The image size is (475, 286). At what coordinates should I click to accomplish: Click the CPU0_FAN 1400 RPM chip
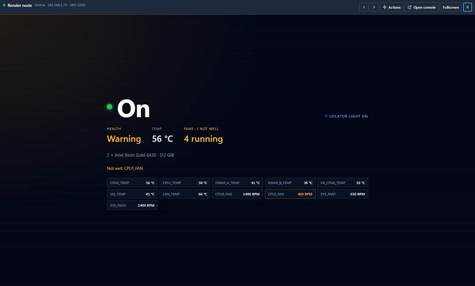coord(237,194)
